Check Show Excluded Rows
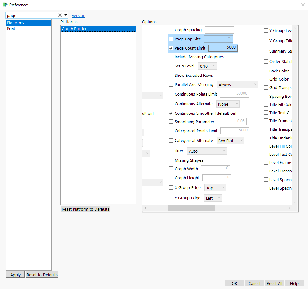 [x=171, y=75]
